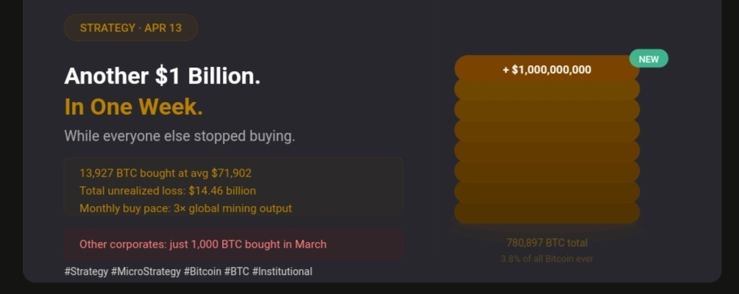The image size is (739, 294).
Task: Click the bottom bar of the stack
Action: tap(546, 213)
